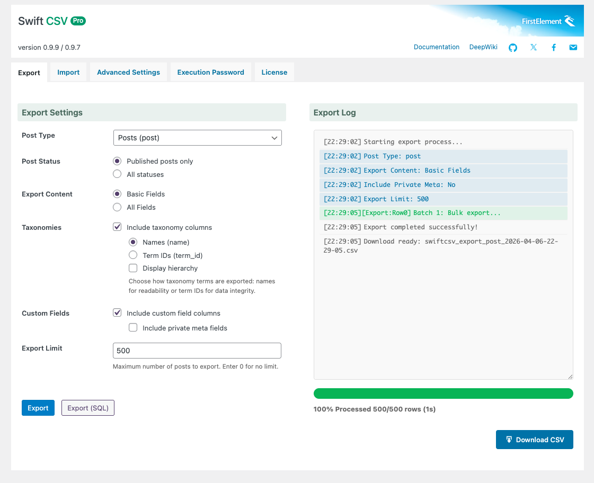
Task: Go to the Execution Password tab
Action: click(210, 73)
